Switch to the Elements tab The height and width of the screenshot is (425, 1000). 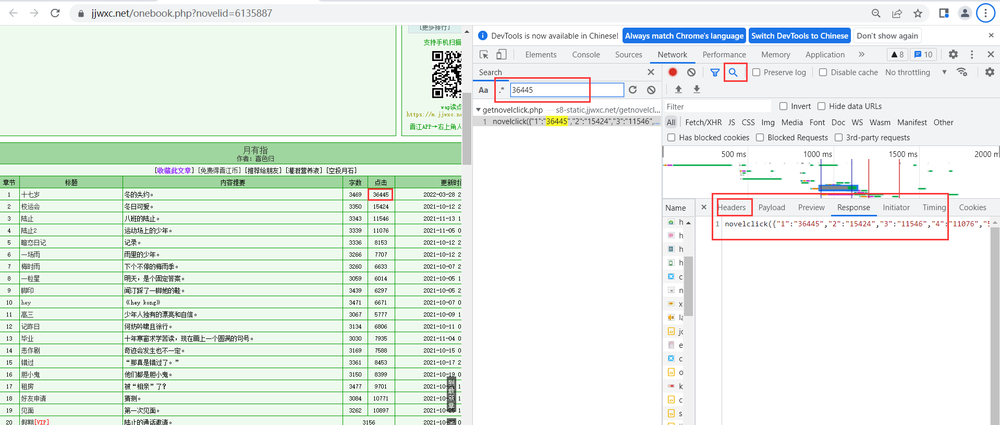pyautogui.click(x=541, y=55)
